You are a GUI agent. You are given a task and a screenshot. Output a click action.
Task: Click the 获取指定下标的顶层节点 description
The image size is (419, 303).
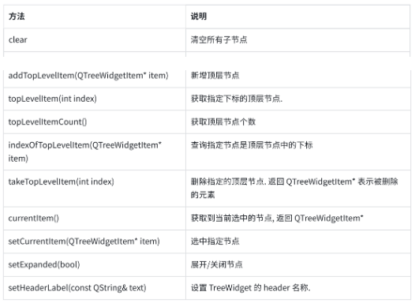tap(237, 99)
